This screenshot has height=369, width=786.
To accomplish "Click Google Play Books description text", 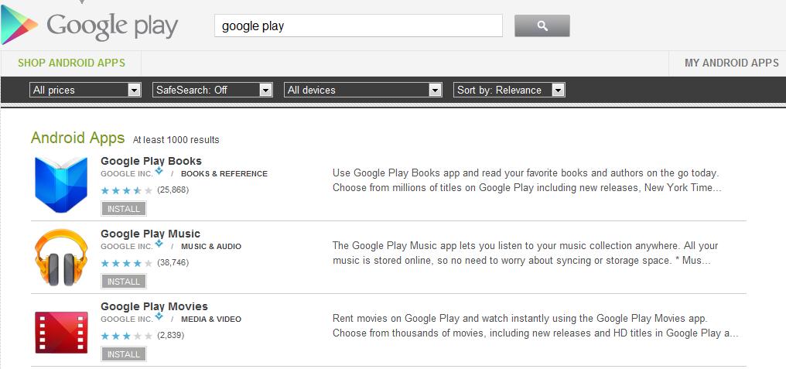I will [527, 180].
